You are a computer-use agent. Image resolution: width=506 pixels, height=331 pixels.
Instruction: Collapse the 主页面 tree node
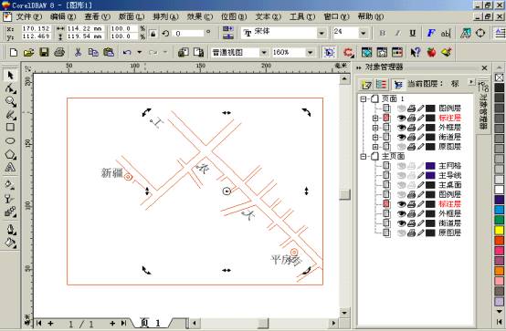[364, 156]
